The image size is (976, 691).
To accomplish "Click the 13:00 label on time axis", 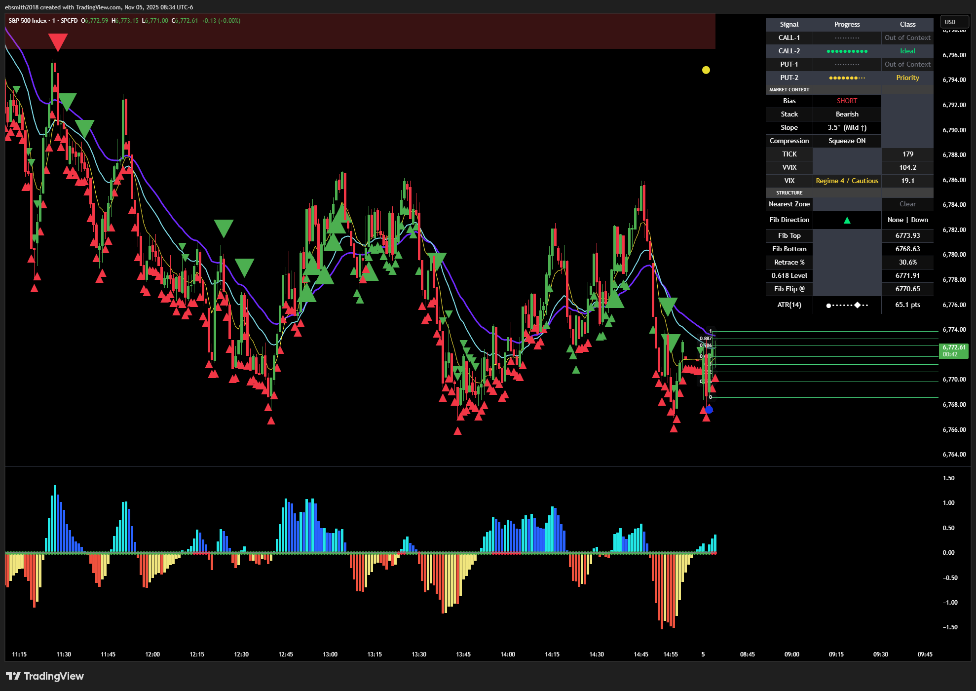I will click(x=330, y=654).
